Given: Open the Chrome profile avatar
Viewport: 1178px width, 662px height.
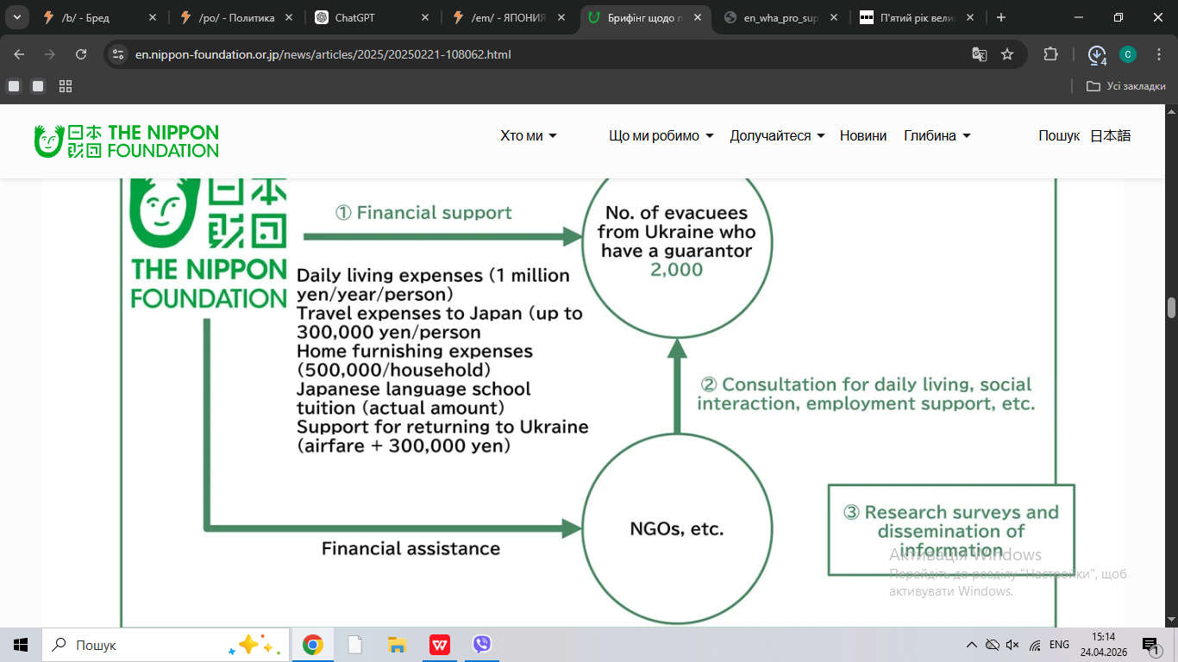Looking at the screenshot, I should coord(1128,54).
